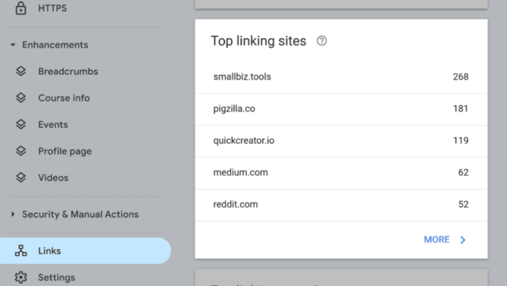
Task: Open help for Top linking sites
Action: 321,41
